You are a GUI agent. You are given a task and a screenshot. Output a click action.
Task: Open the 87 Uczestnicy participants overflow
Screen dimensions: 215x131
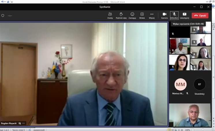tap(199, 84)
